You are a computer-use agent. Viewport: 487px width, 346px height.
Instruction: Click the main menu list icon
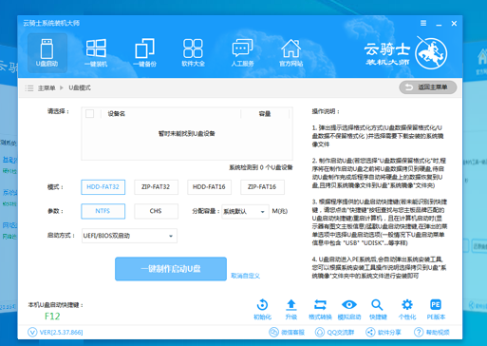click(29, 88)
